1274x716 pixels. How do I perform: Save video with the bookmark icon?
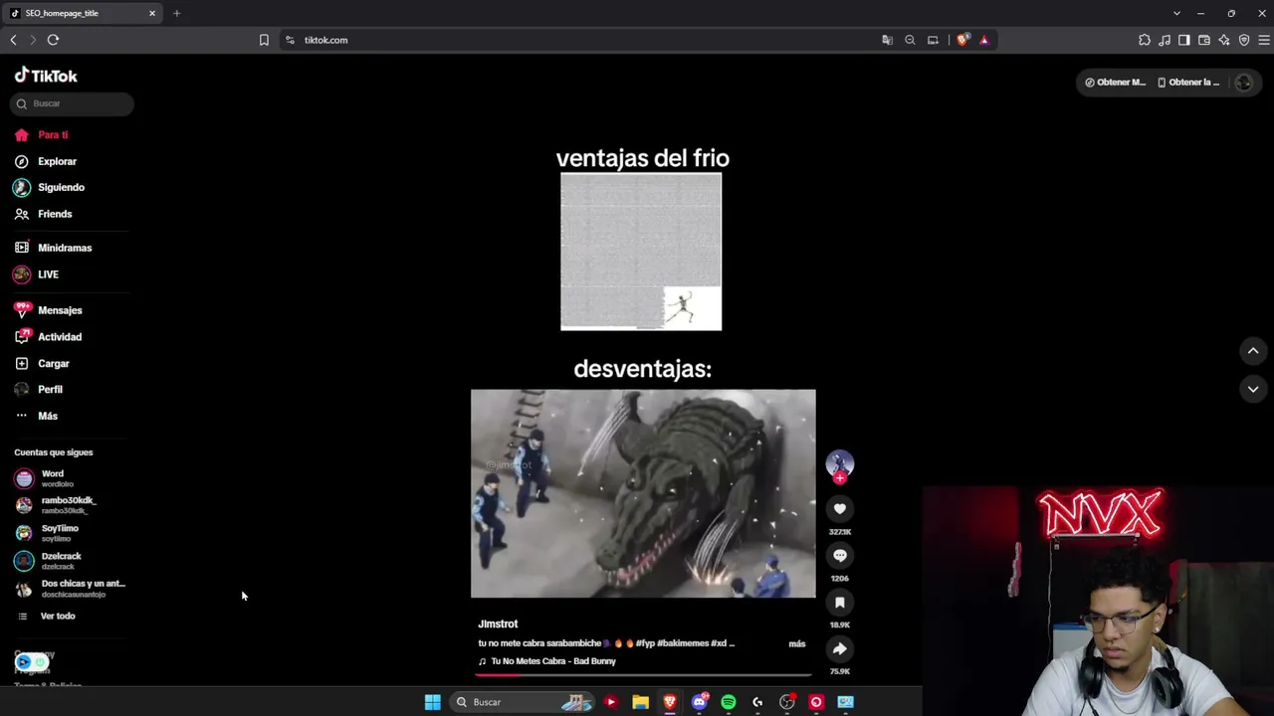tap(840, 603)
